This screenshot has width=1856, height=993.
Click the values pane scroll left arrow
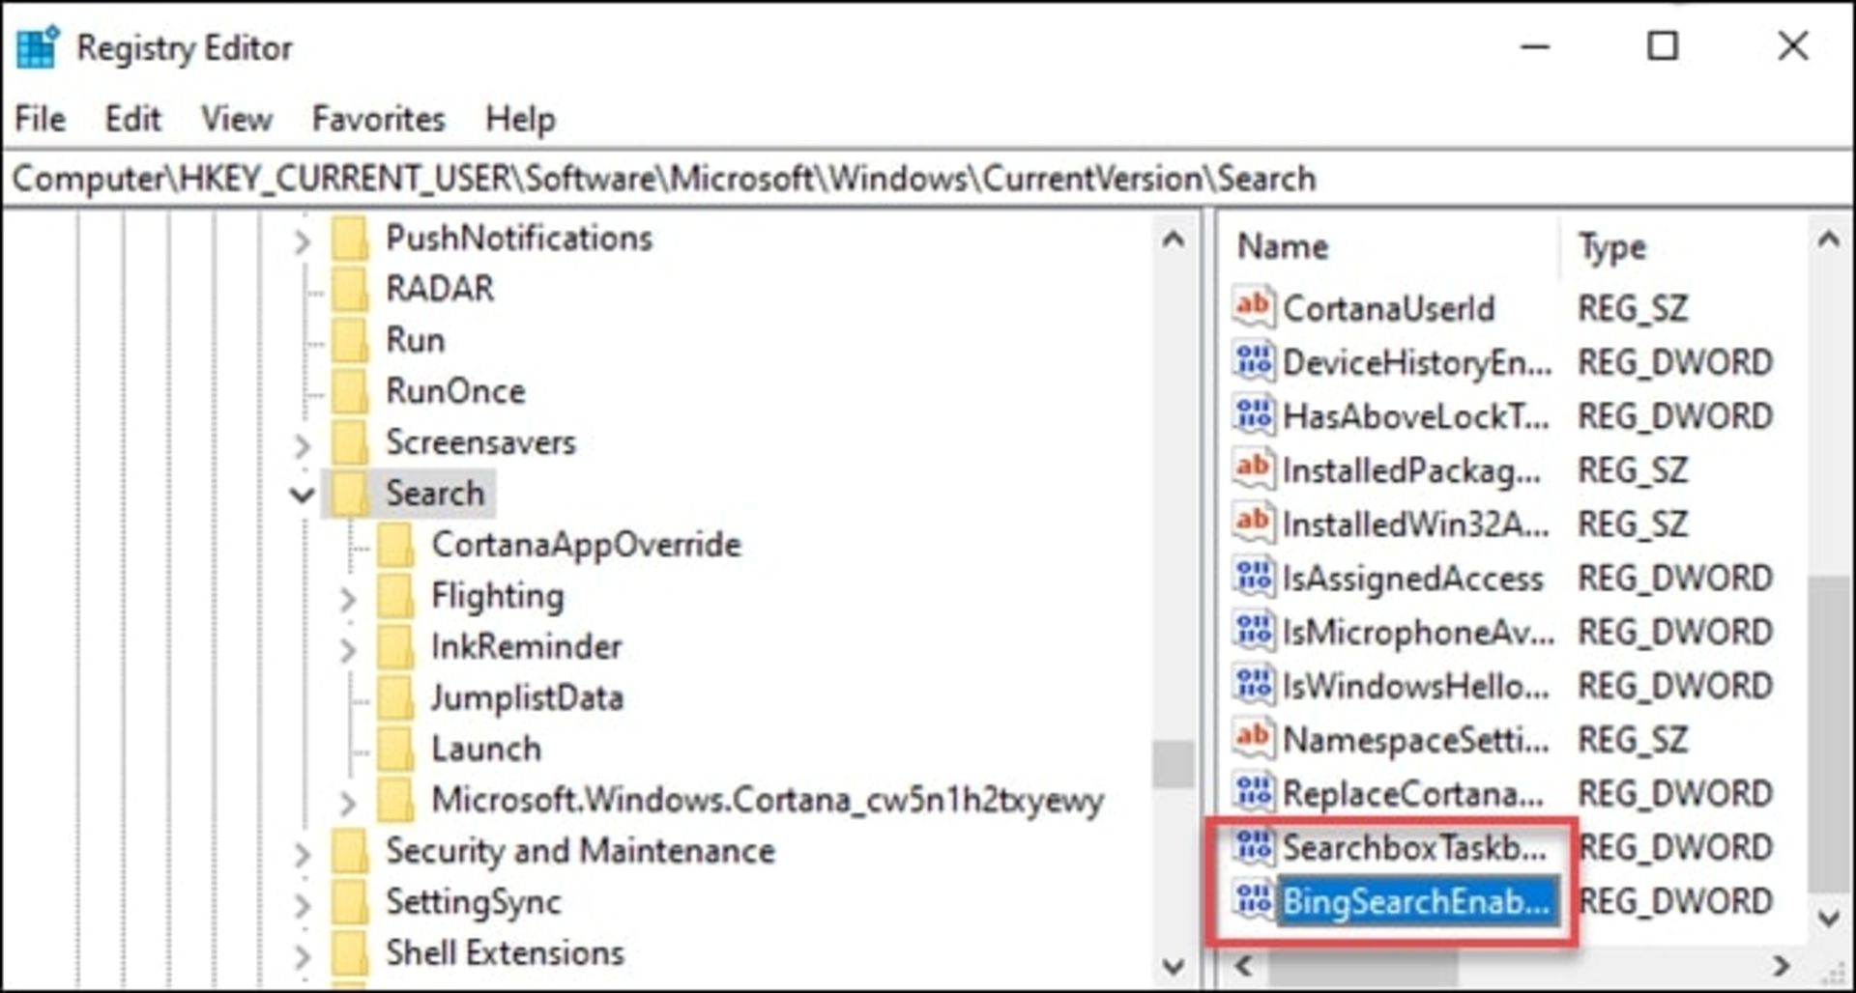(x=1244, y=964)
